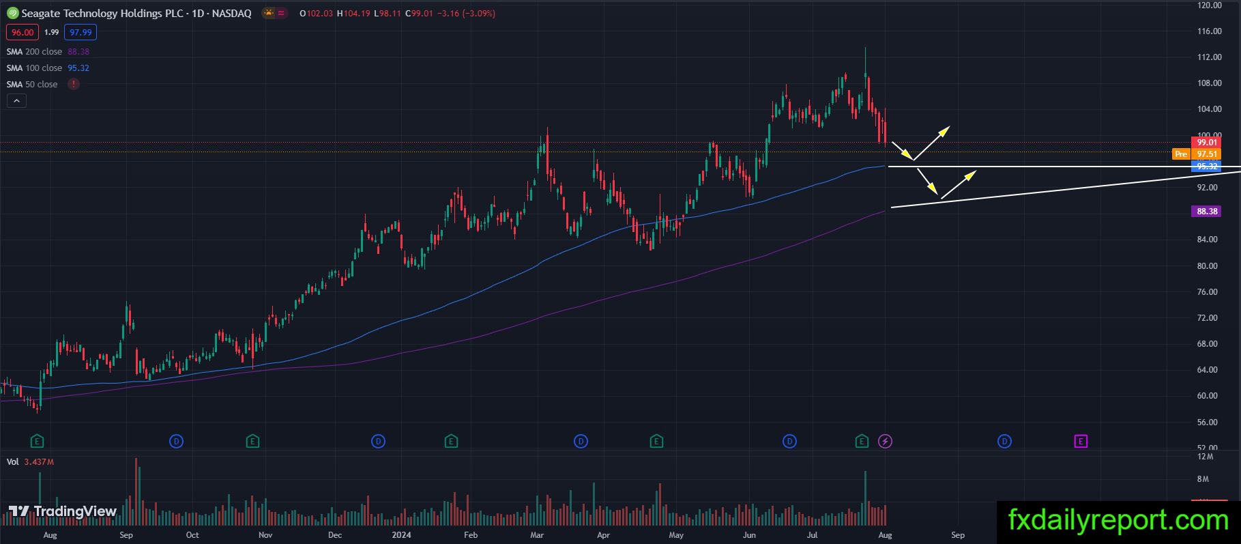The height and width of the screenshot is (544, 1241).
Task: Open the dividend marker between Mar and Apr
Action: point(581,441)
